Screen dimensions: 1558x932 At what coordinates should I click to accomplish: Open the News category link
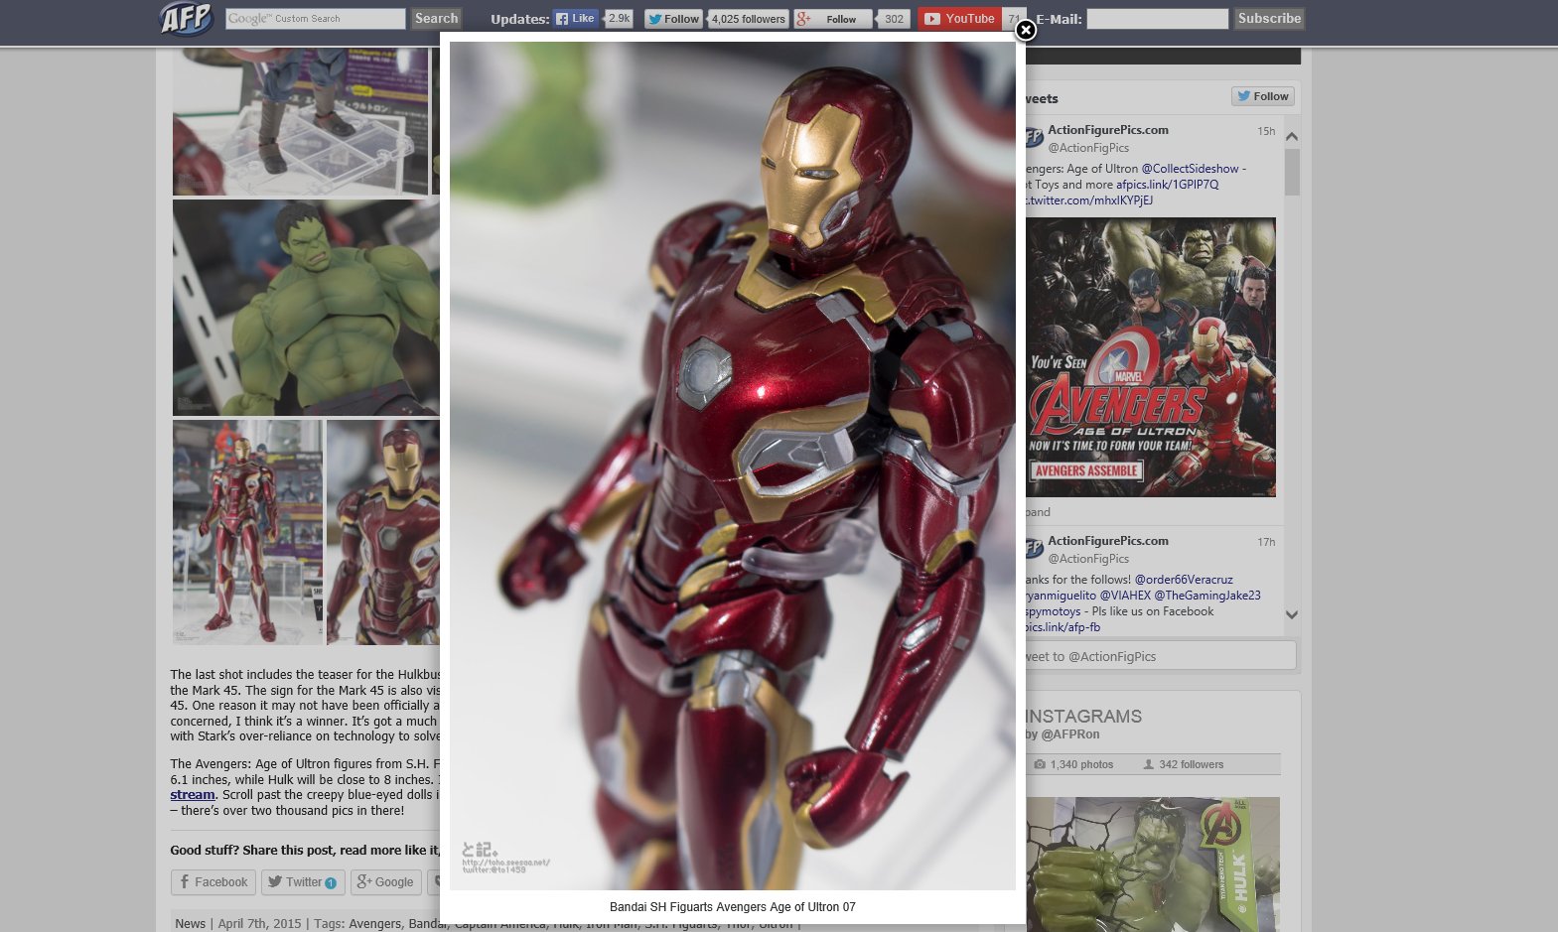[191, 924]
